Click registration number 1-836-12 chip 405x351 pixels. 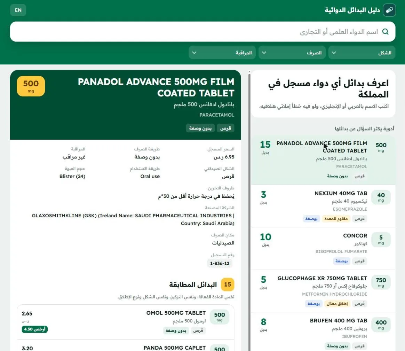coord(220,263)
